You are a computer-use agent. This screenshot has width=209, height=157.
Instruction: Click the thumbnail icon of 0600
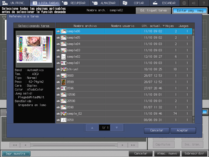(63, 76)
